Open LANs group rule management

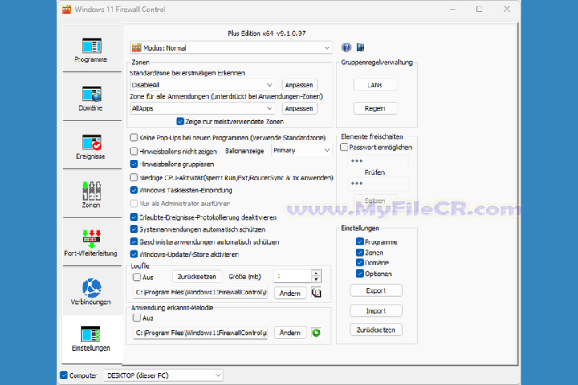coord(375,85)
